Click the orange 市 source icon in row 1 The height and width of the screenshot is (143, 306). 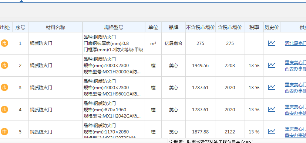point(4,43)
